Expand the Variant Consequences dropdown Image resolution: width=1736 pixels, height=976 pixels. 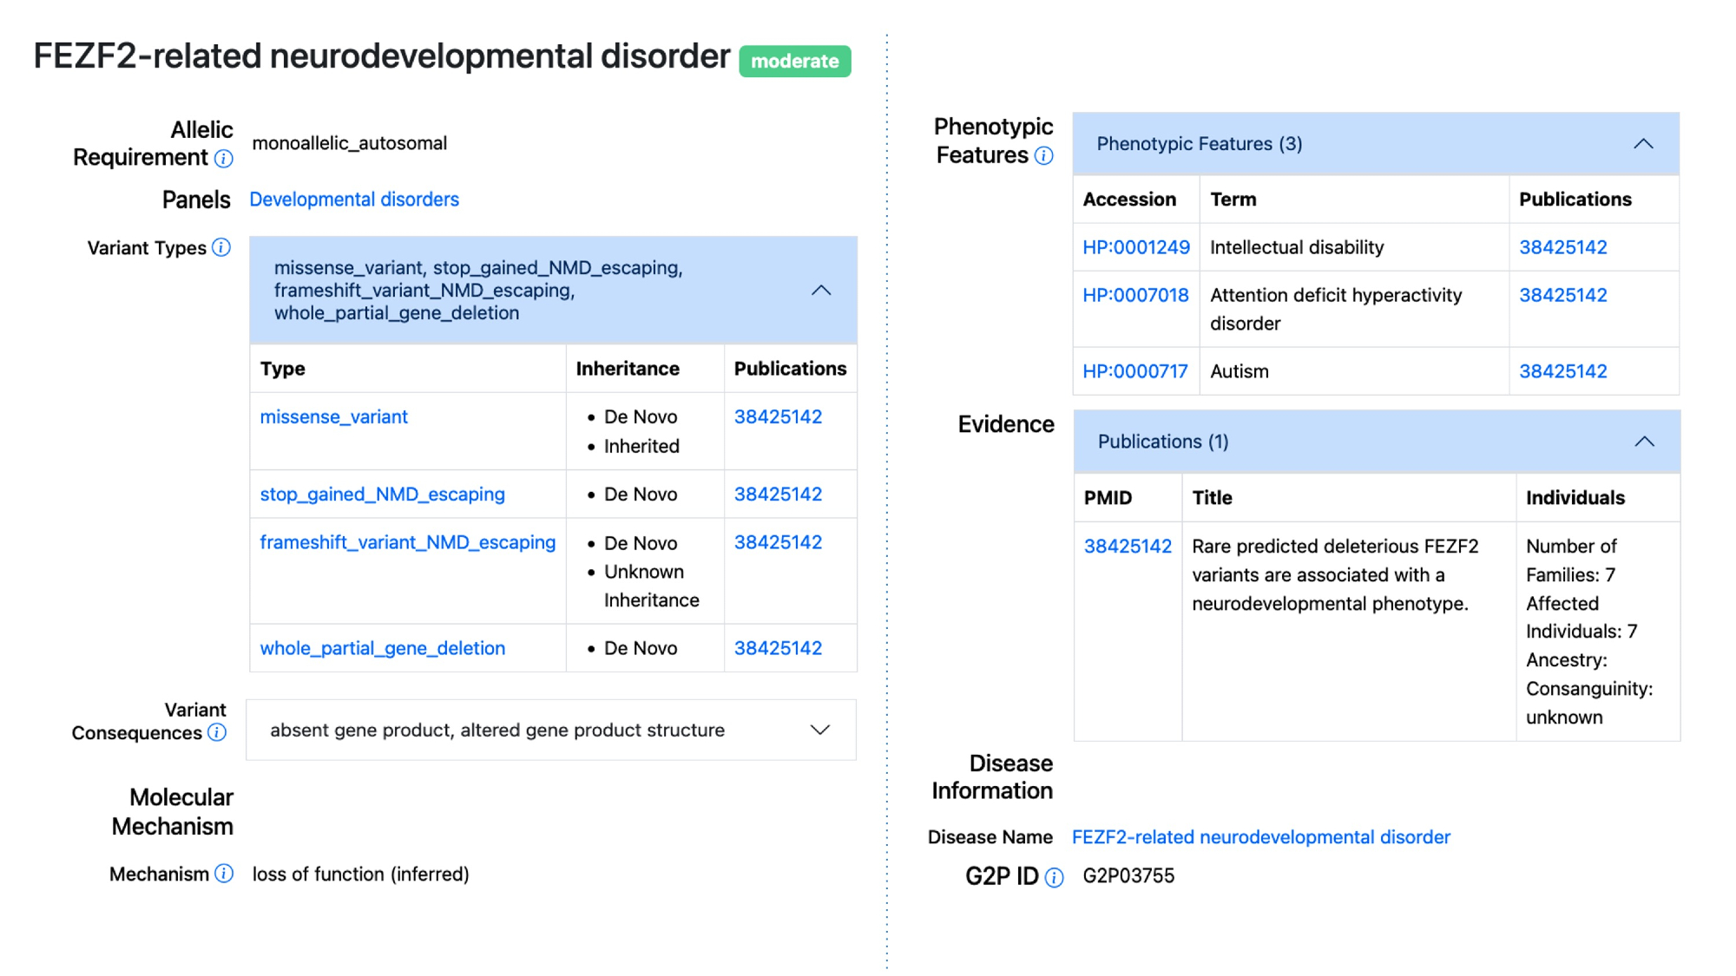point(819,730)
